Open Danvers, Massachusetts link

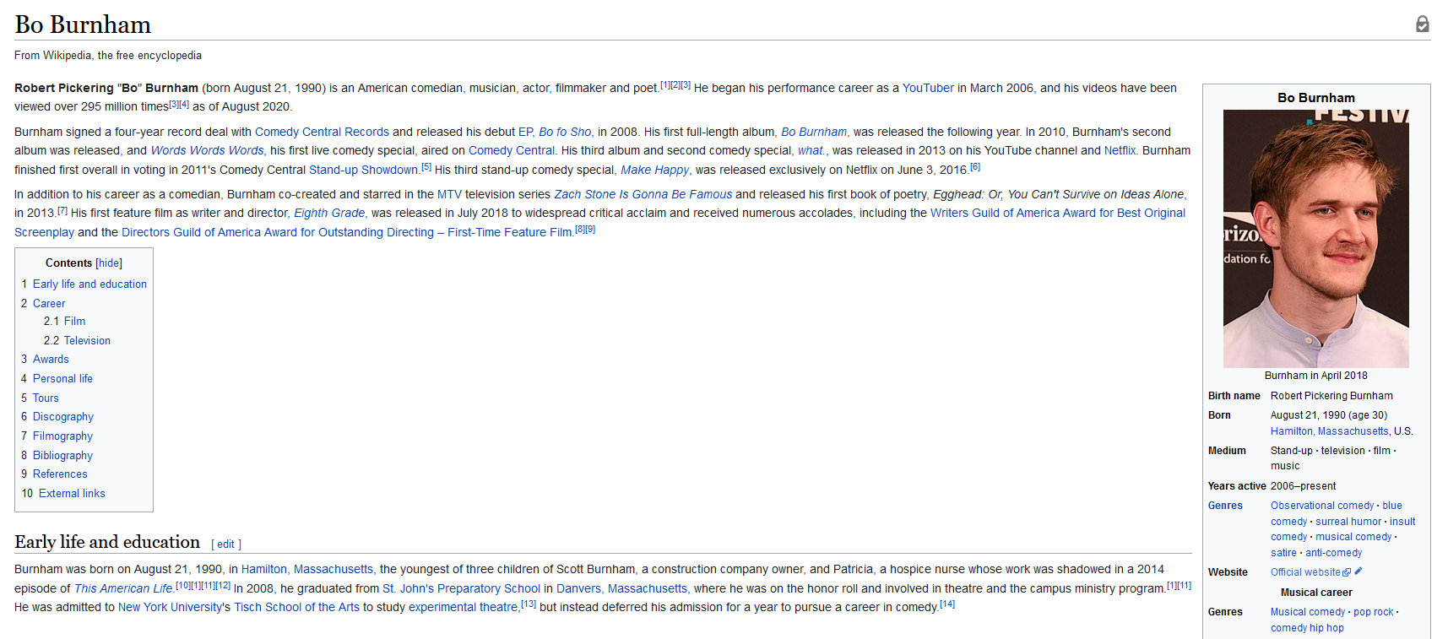pyautogui.click(x=621, y=588)
